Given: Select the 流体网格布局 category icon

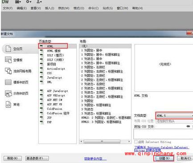Looking at the screenshot, I should (x=8, y=71).
